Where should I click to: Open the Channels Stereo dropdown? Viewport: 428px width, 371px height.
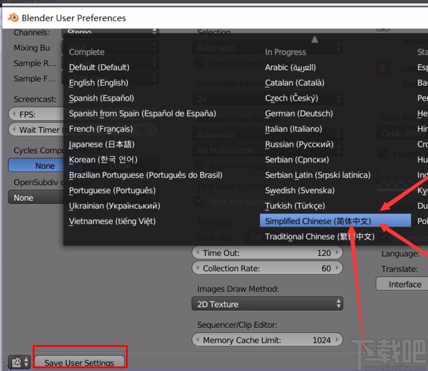(x=110, y=32)
